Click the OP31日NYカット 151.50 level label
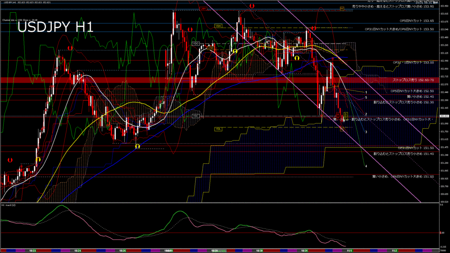450x253 pixels. (x=416, y=148)
